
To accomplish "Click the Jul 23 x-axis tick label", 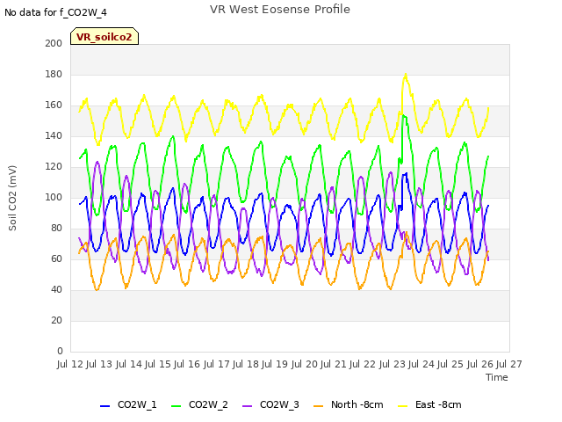I will (393, 364).
